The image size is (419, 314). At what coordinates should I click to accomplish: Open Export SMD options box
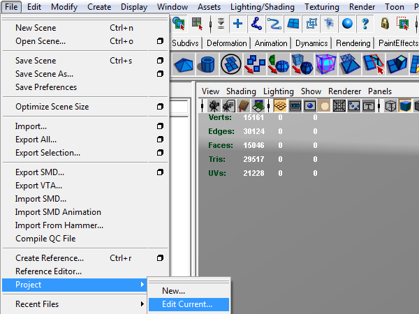click(x=160, y=172)
